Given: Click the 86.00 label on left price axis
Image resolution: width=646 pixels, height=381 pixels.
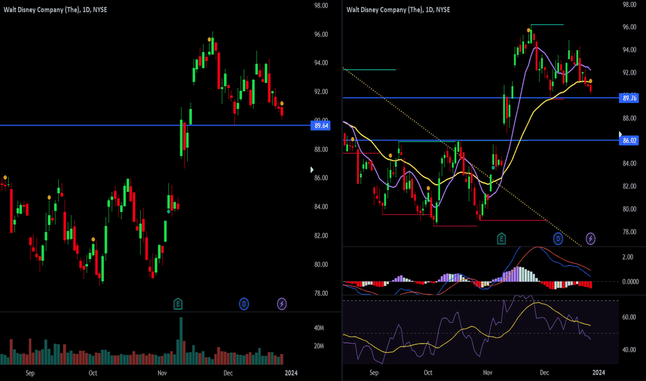Looking at the screenshot, I should tap(321, 178).
